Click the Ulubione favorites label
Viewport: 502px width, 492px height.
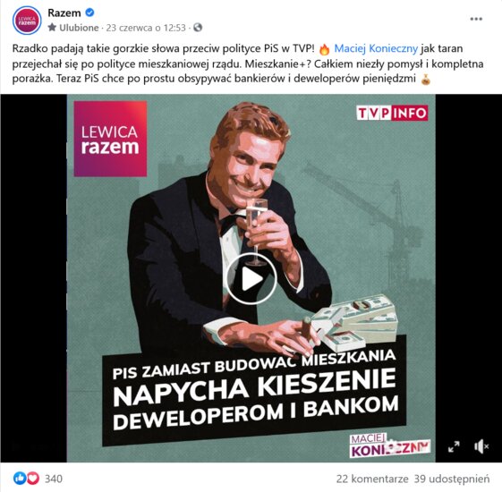coord(79,28)
